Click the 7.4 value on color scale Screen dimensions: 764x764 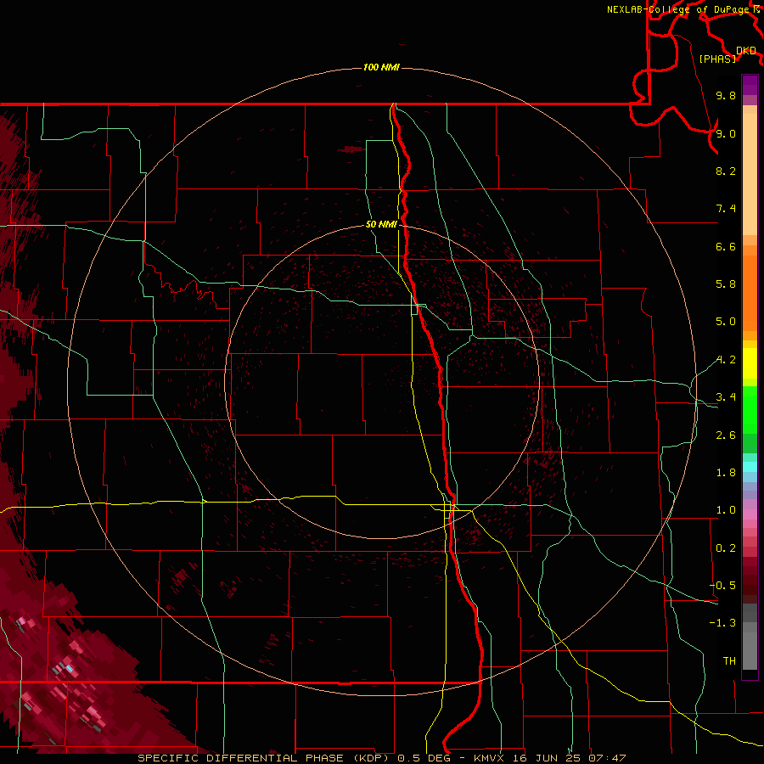tap(726, 209)
